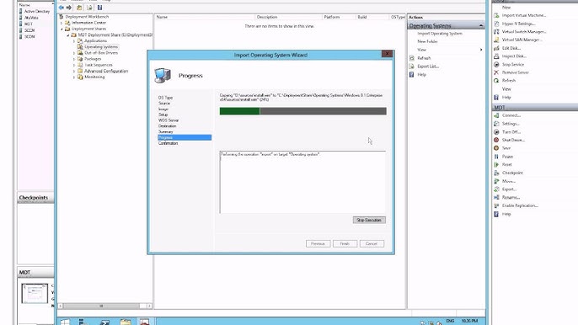
Task: Click the Back arrow in Workbench toolbar
Action: pos(62,8)
